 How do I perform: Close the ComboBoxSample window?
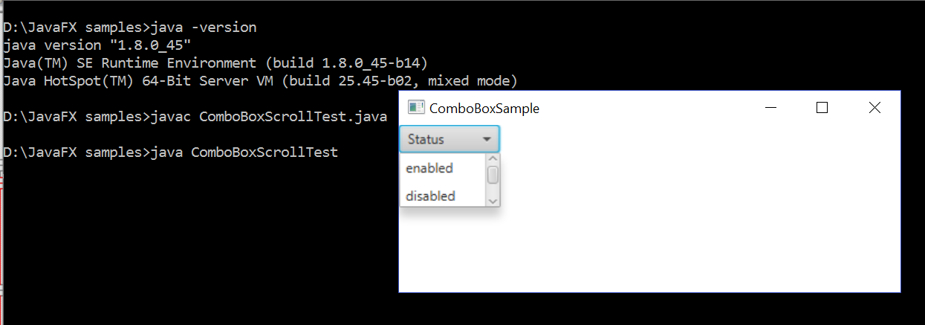tap(874, 108)
